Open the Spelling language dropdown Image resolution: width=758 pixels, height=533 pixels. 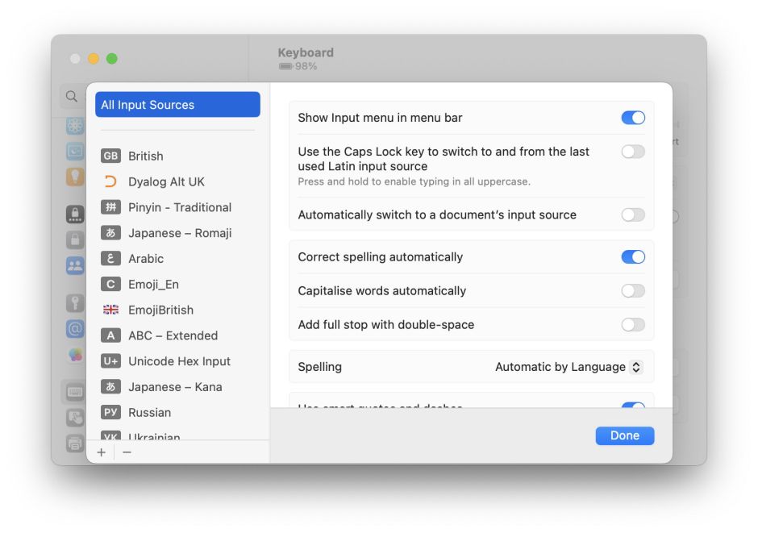(568, 367)
